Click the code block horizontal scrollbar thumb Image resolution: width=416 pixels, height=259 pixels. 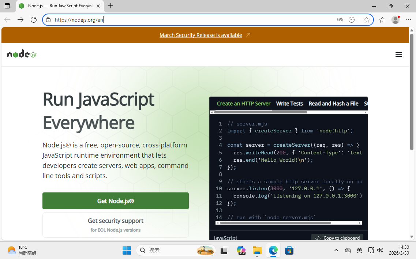pyautogui.click(x=276, y=223)
